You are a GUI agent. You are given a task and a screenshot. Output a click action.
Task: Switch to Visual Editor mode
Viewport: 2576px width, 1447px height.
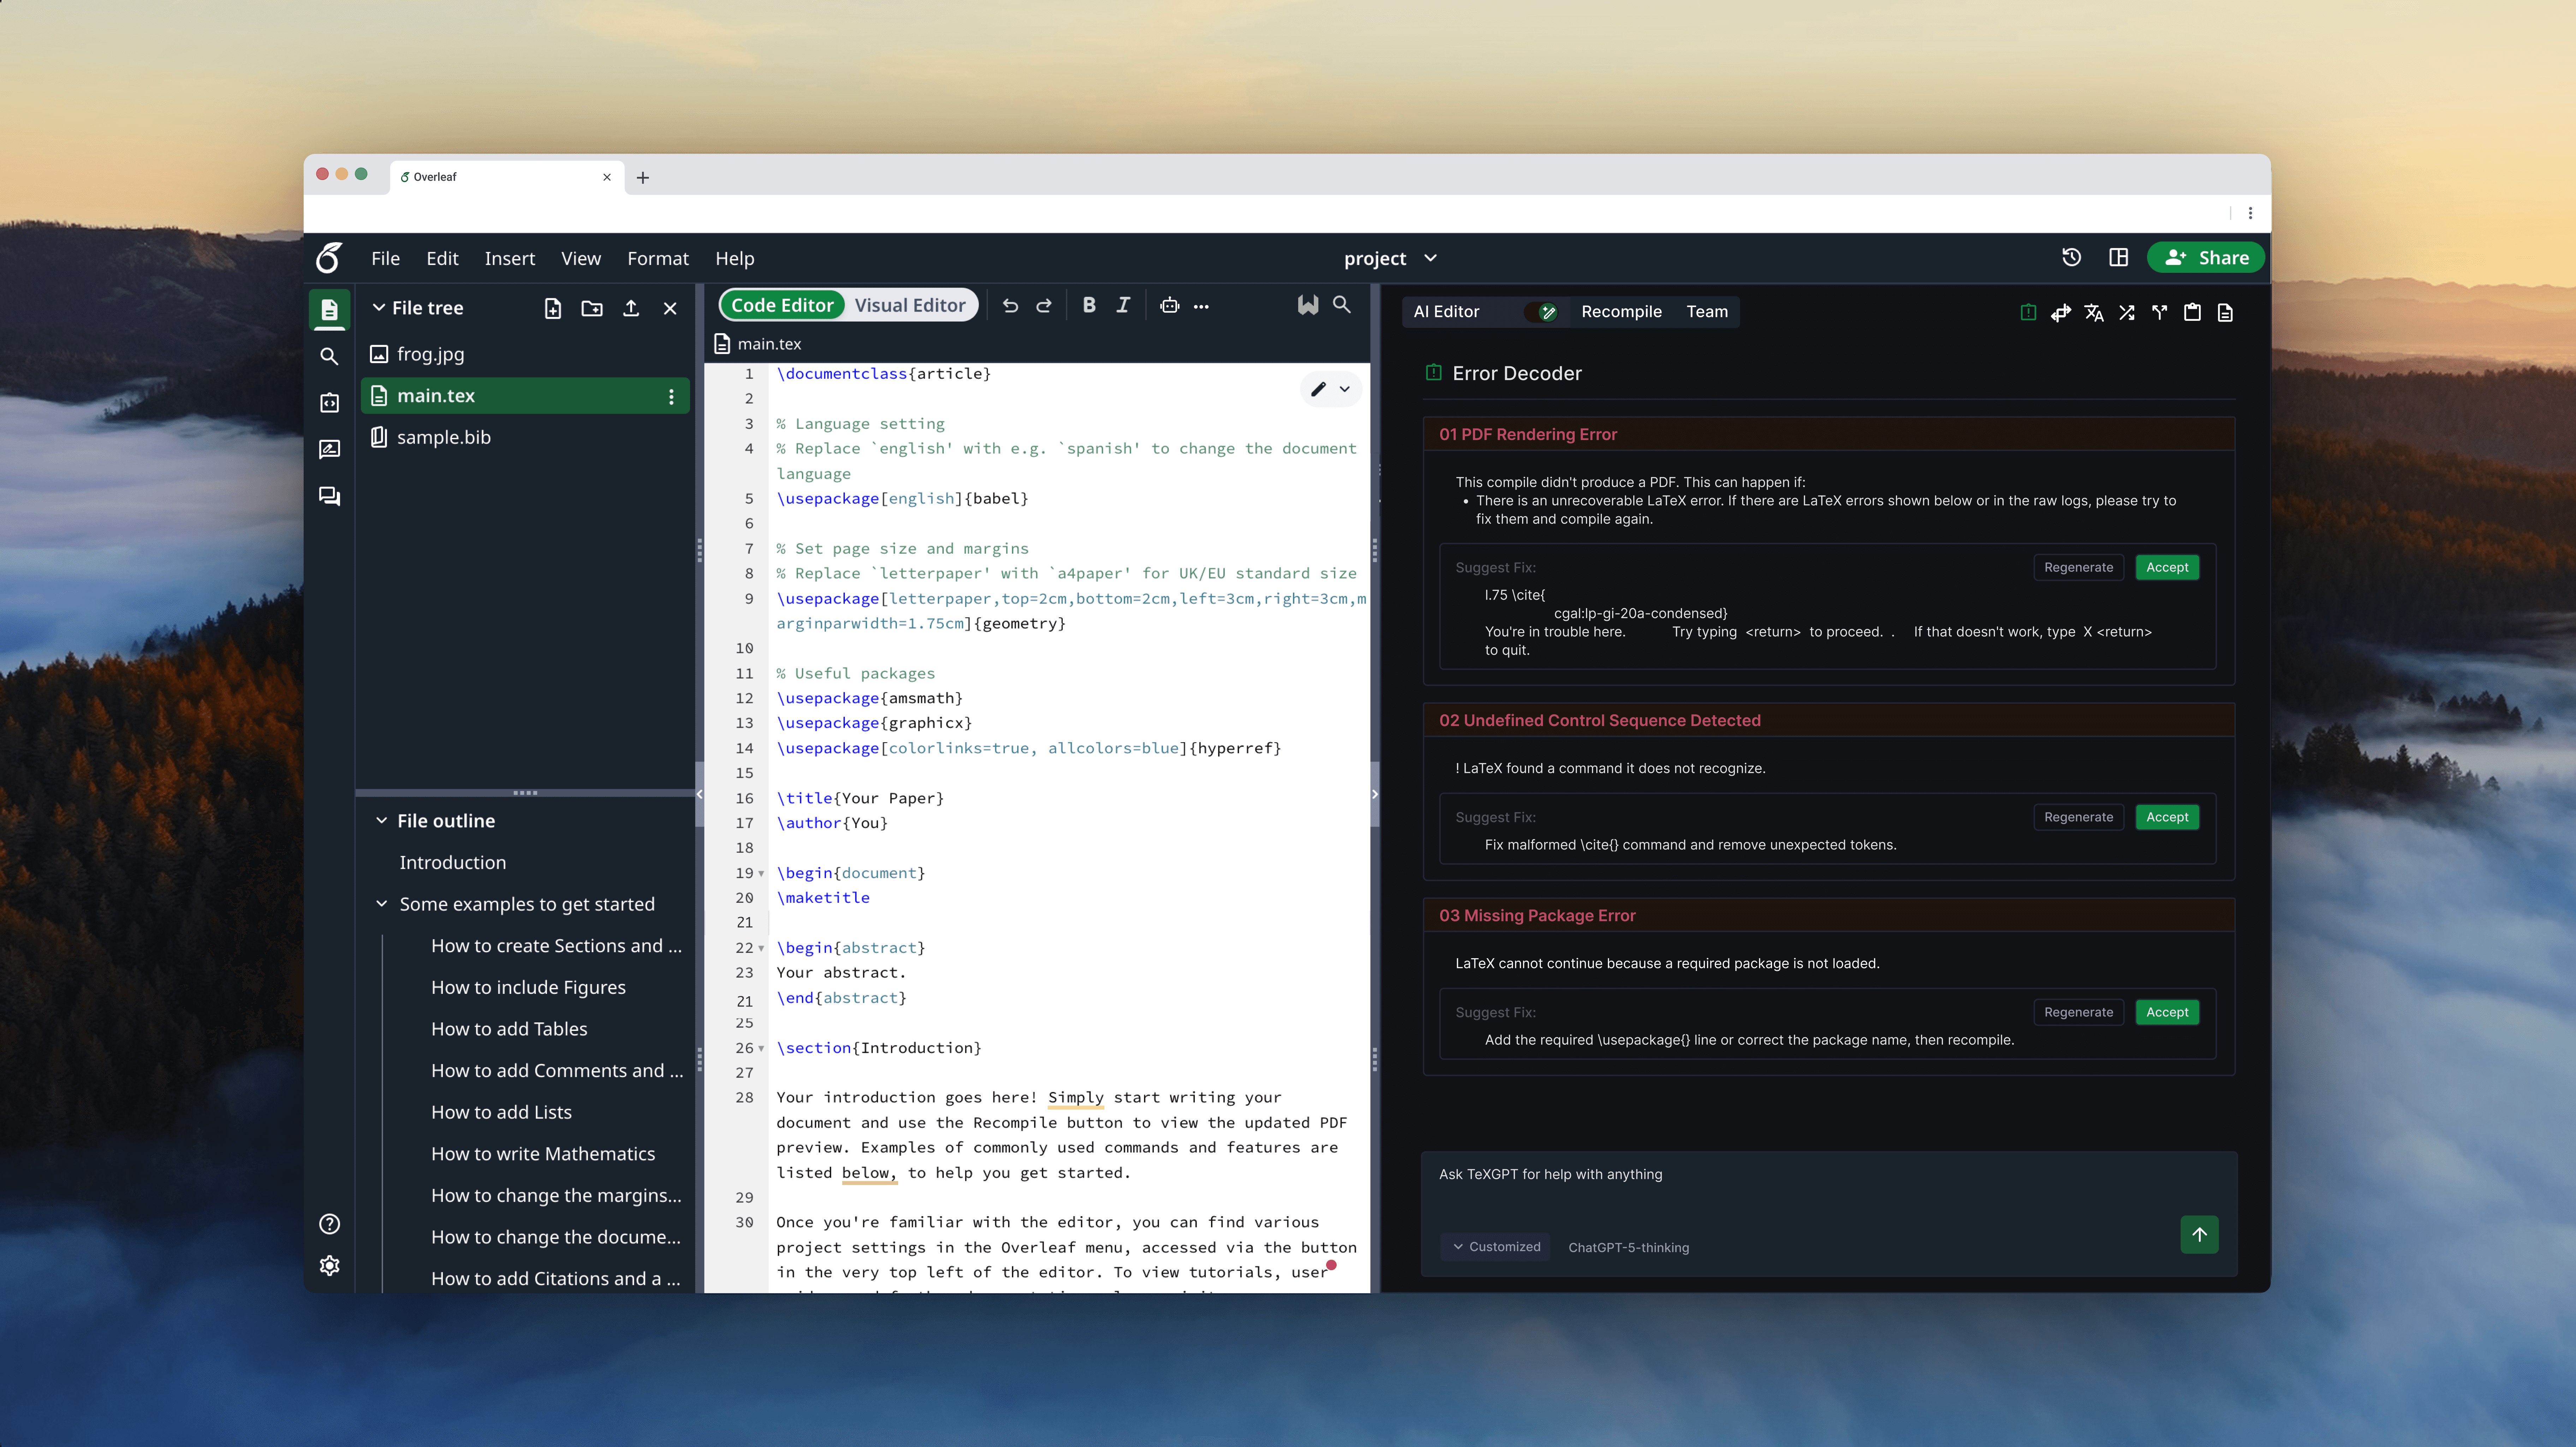click(909, 306)
